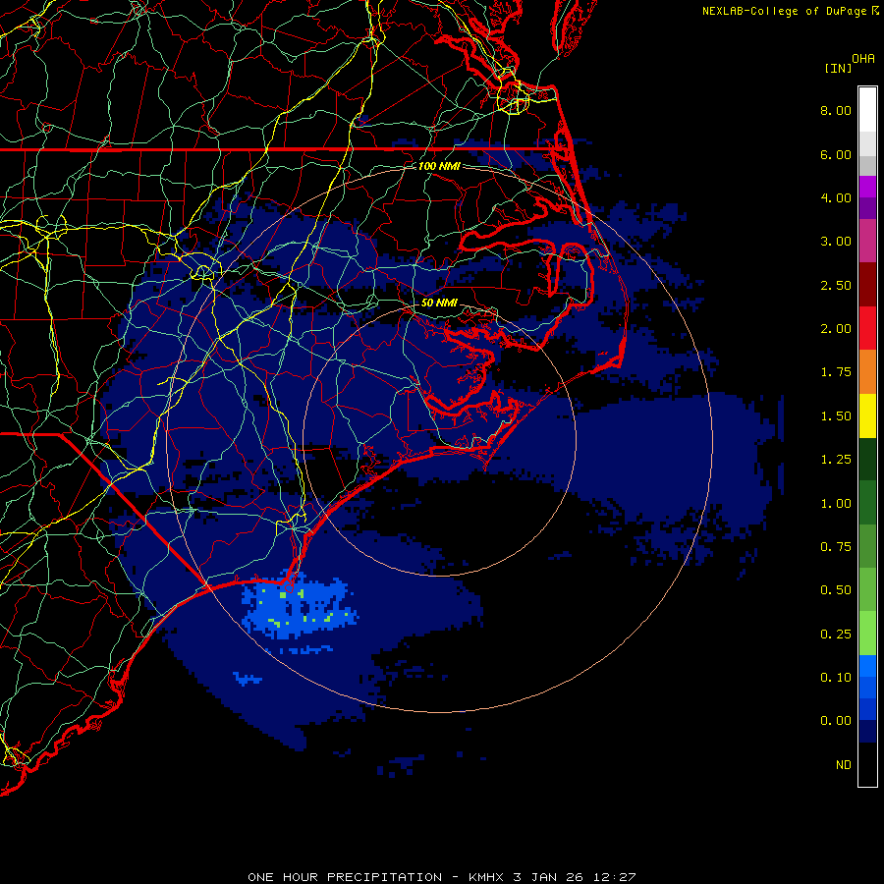Pick the orange swatch beside 1.75
The height and width of the screenshot is (884, 884).
point(867,372)
